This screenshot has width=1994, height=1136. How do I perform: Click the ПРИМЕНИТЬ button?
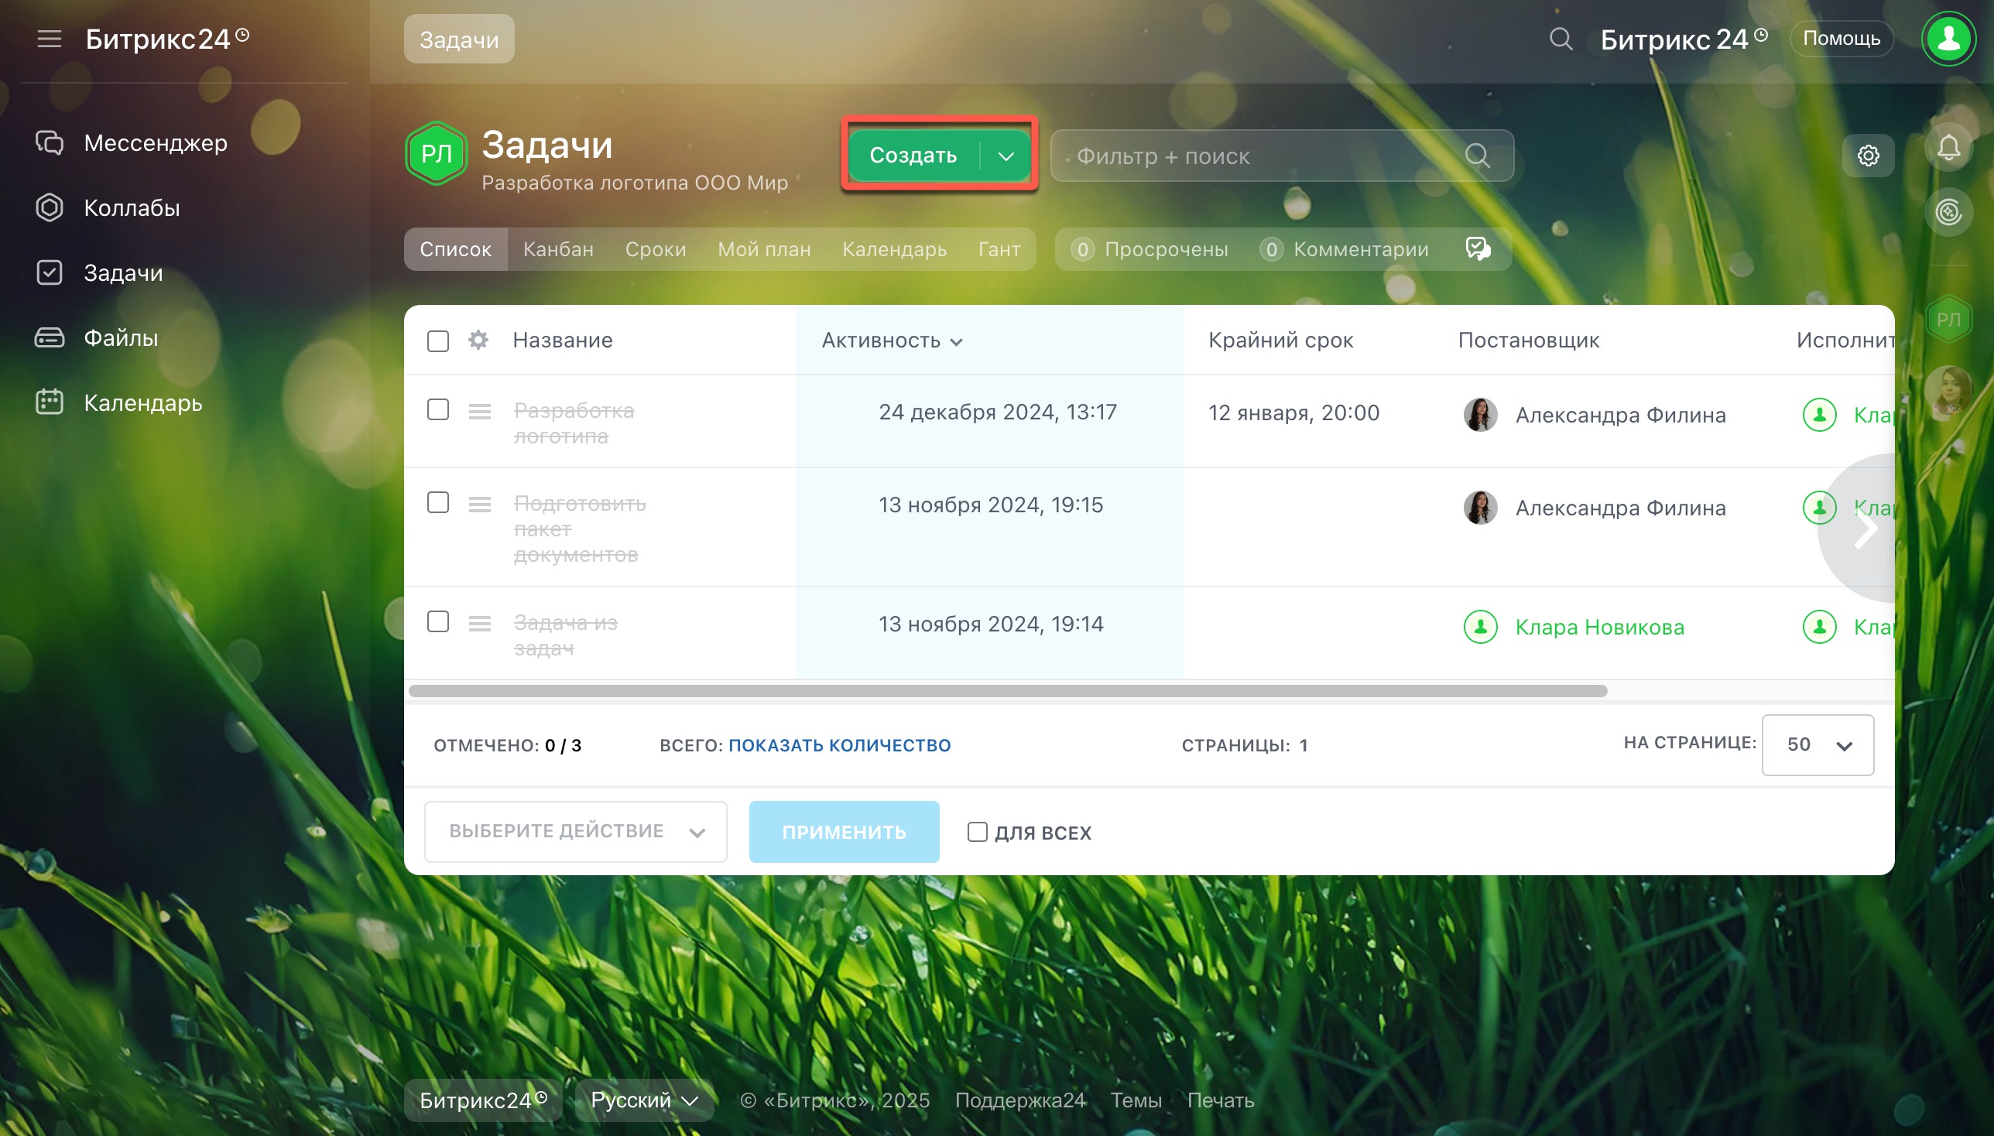pos(844,832)
